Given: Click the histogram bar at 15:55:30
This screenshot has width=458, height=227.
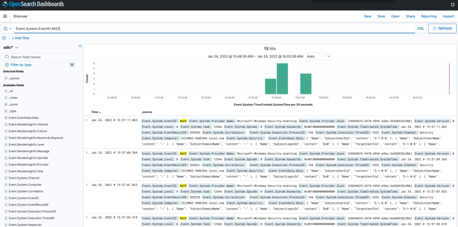Looking at the screenshot, I should pos(271,86).
